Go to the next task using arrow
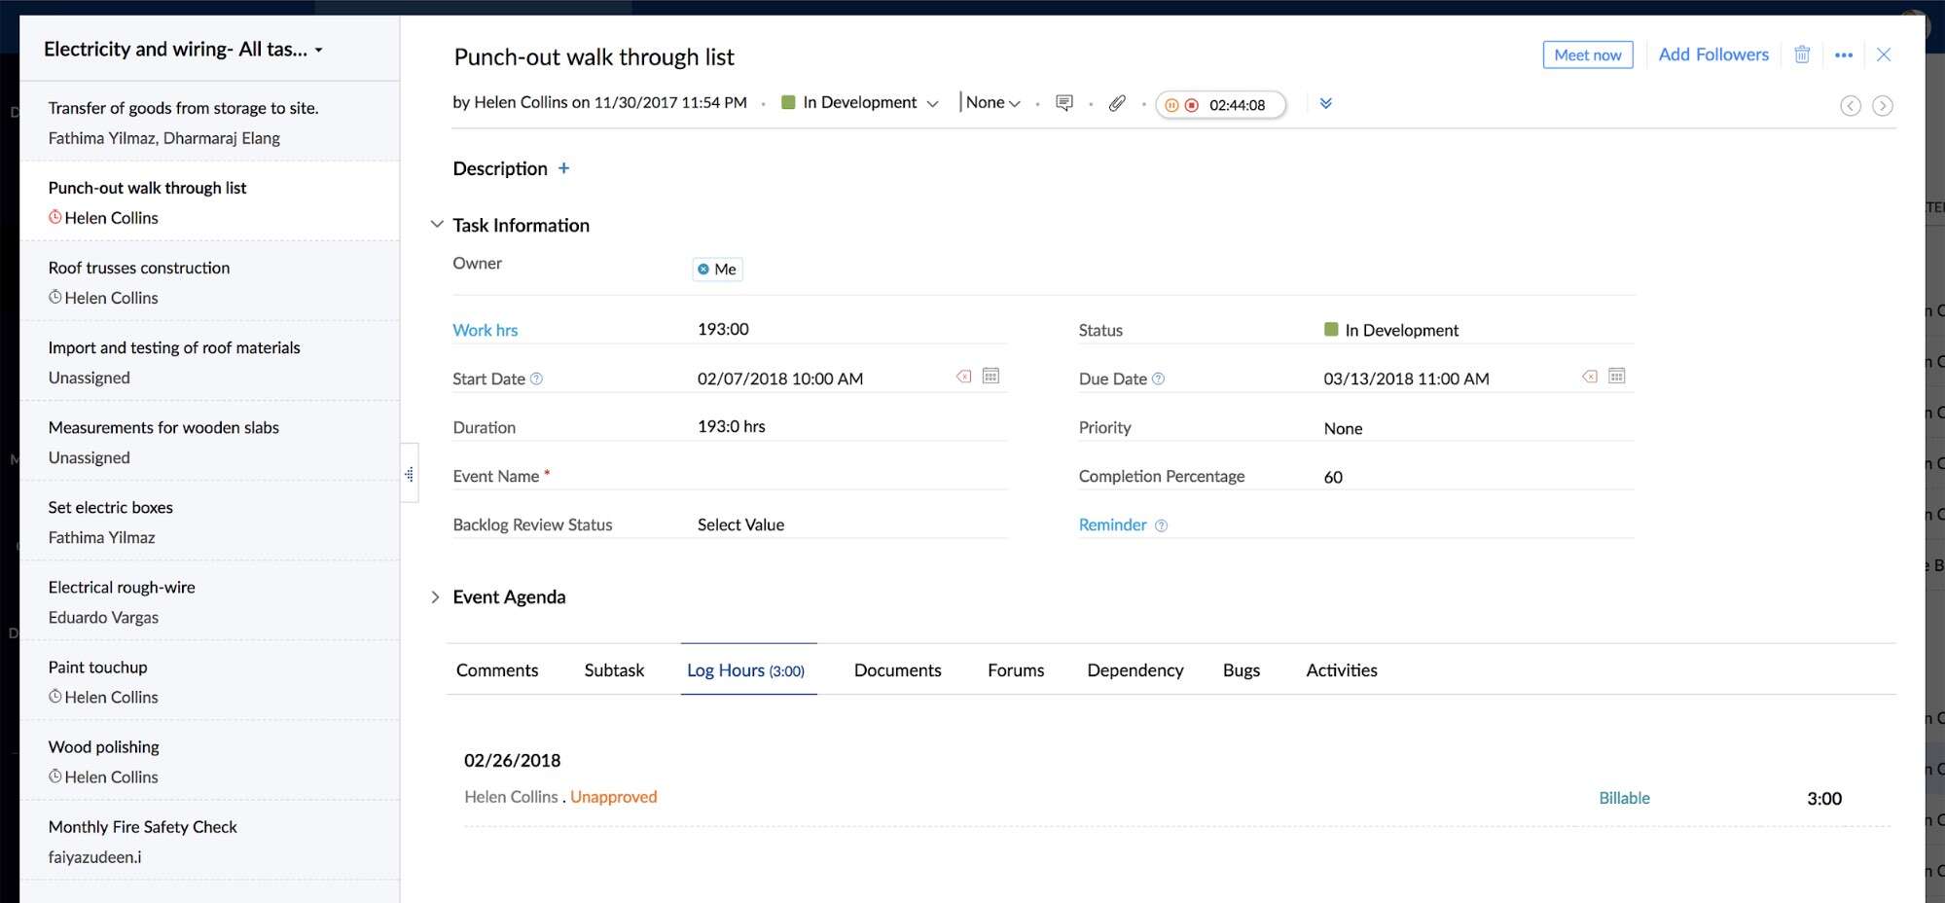 tap(1884, 105)
